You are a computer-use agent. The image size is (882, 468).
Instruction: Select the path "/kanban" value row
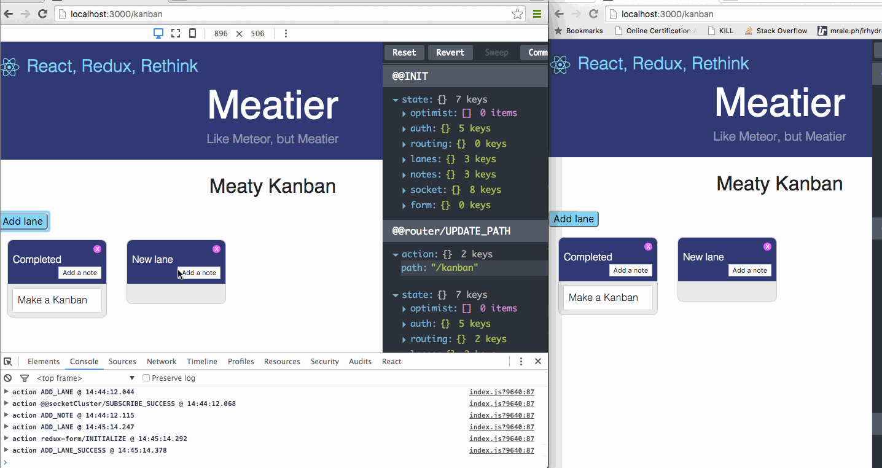474,268
